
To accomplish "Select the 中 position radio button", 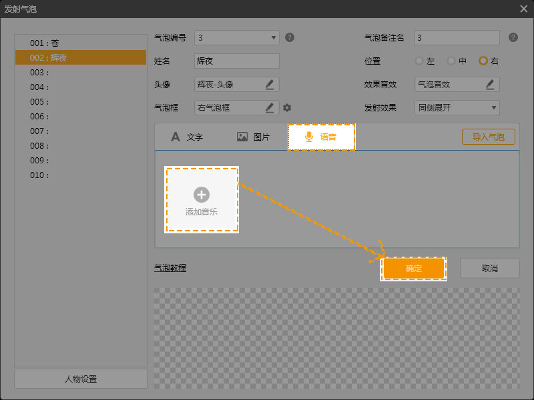I will click(x=451, y=61).
